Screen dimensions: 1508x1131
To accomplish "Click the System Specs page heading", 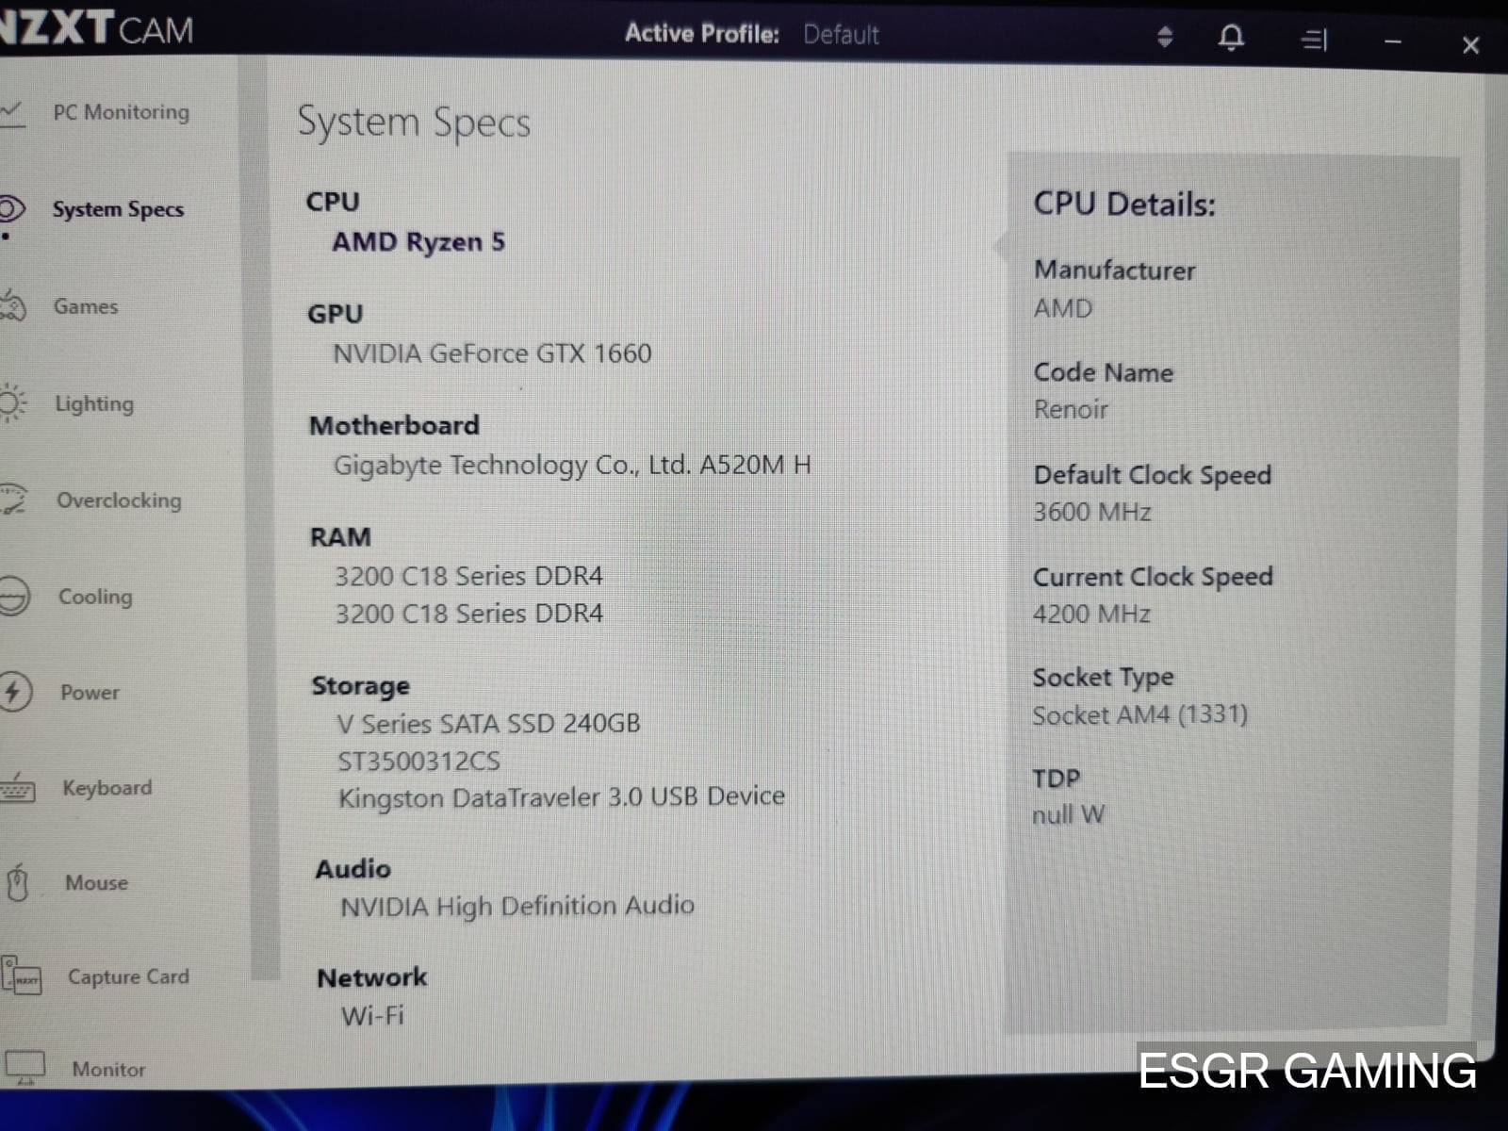I will [414, 123].
